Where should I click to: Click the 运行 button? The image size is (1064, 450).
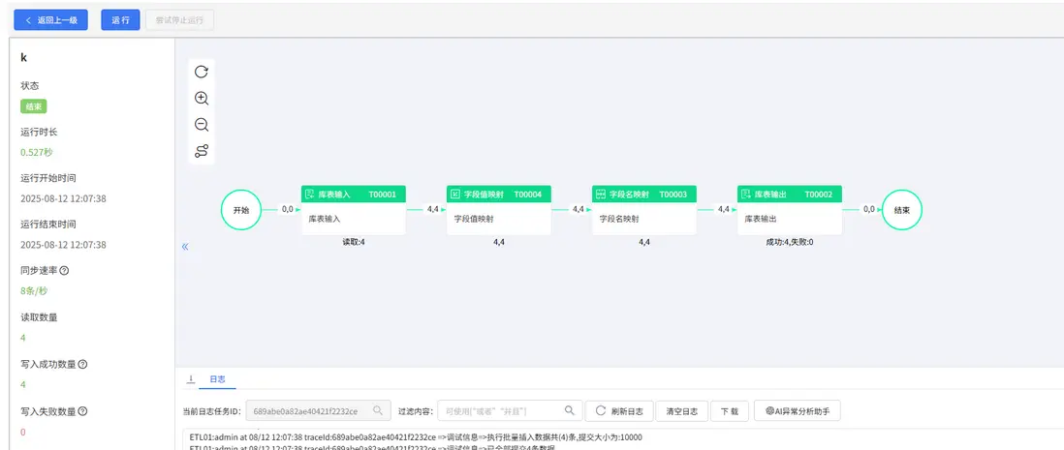pos(121,20)
